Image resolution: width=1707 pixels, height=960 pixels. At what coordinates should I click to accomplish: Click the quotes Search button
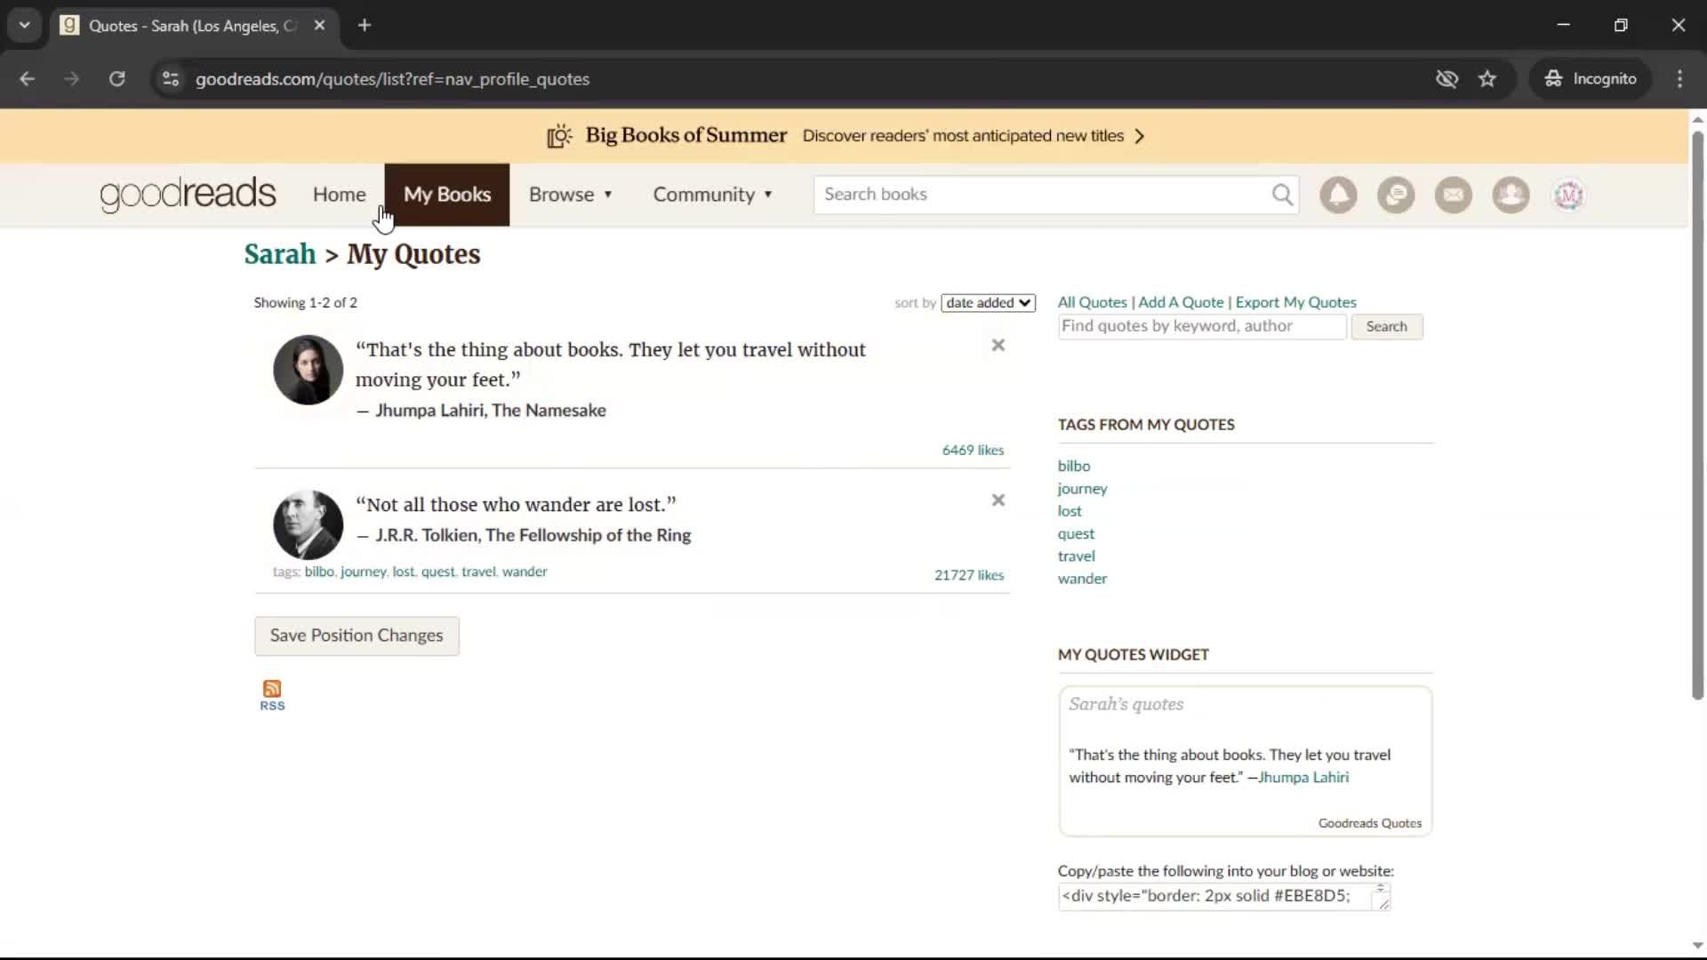pos(1387,326)
